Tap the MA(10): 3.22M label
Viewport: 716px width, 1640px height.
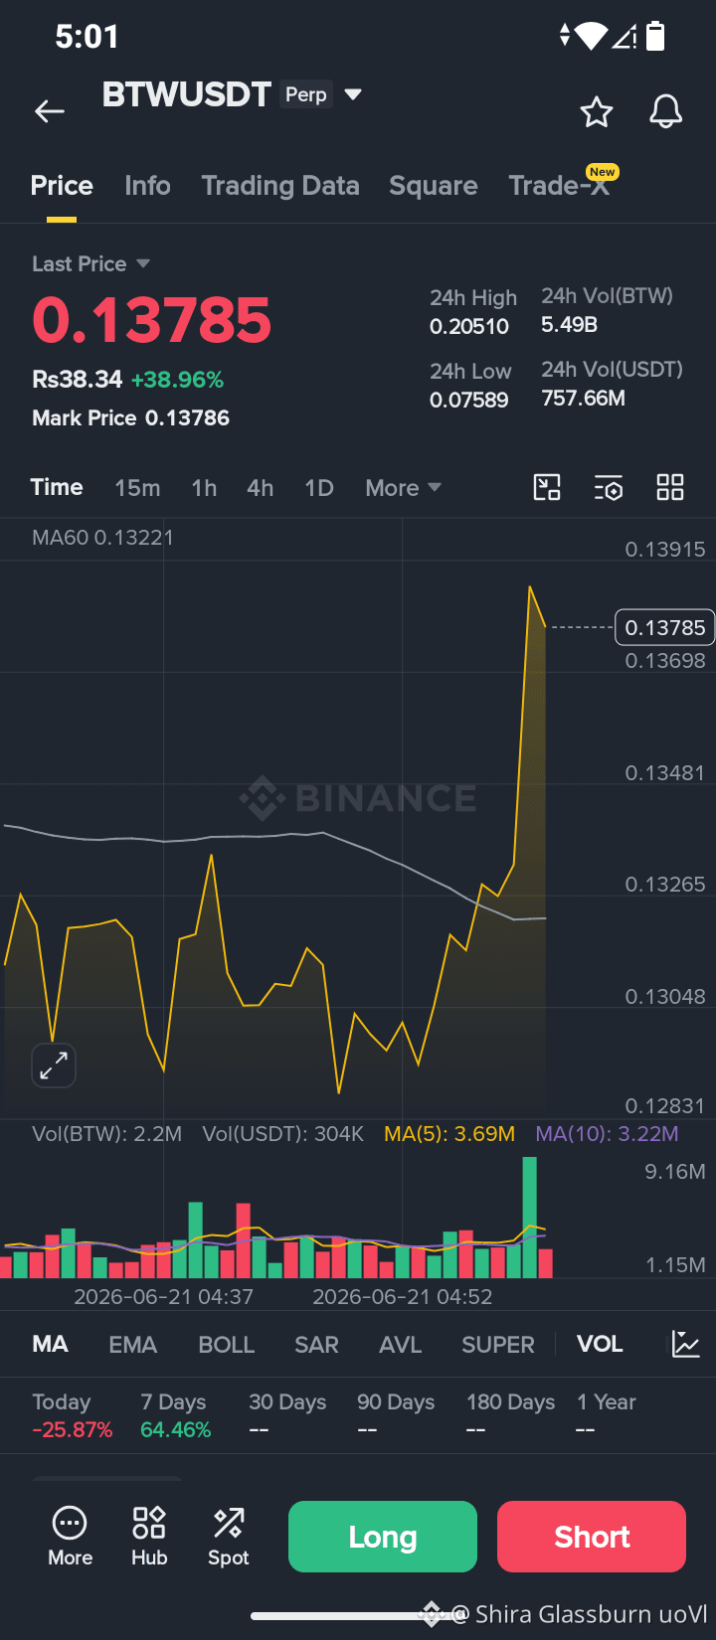[607, 1134]
